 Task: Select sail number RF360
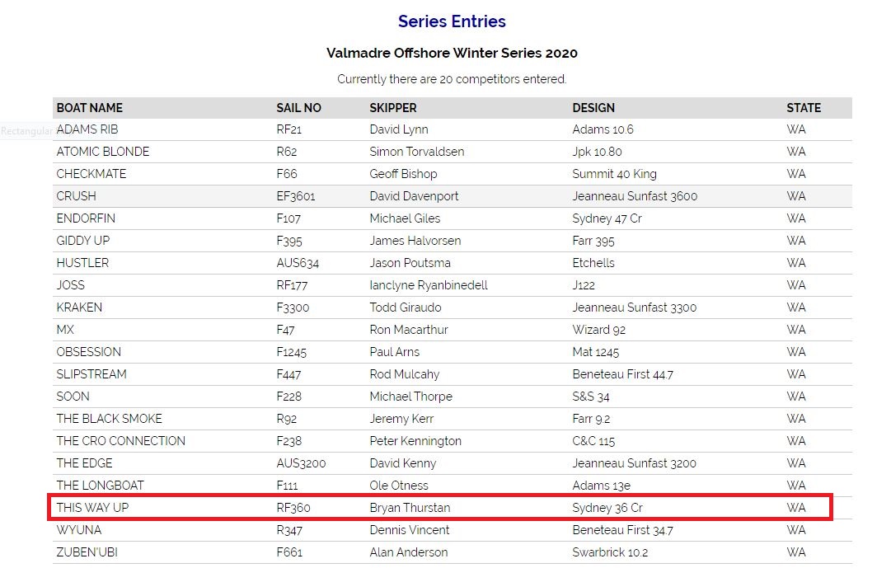click(x=293, y=508)
